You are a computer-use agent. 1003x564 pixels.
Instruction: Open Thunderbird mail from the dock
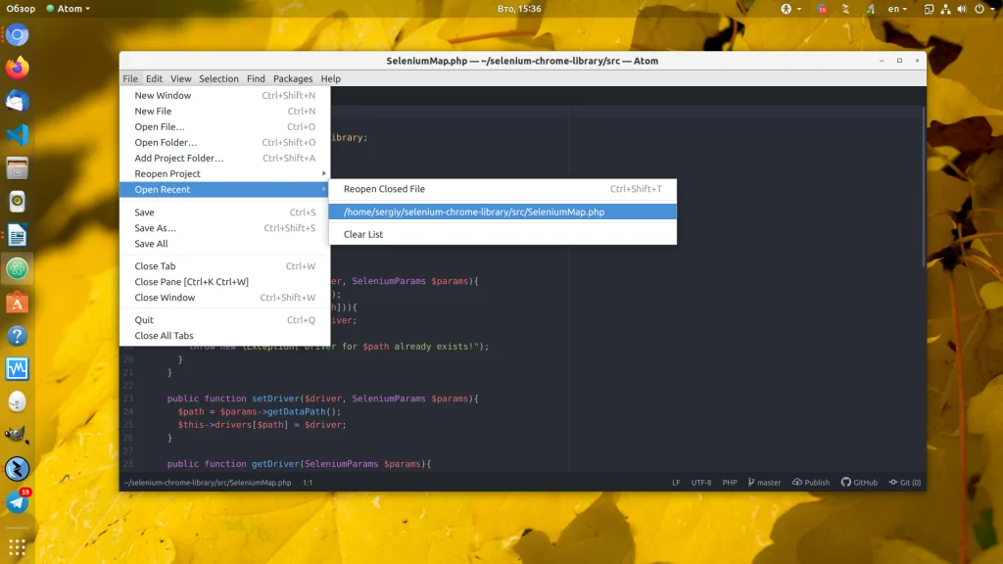(x=17, y=102)
